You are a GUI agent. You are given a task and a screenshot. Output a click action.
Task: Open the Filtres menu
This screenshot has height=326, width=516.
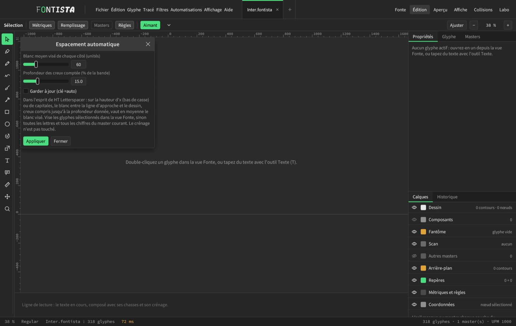[x=162, y=10]
